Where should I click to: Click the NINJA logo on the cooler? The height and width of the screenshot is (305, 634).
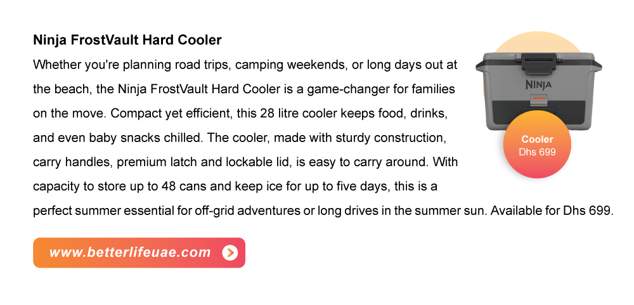[x=538, y=84]
